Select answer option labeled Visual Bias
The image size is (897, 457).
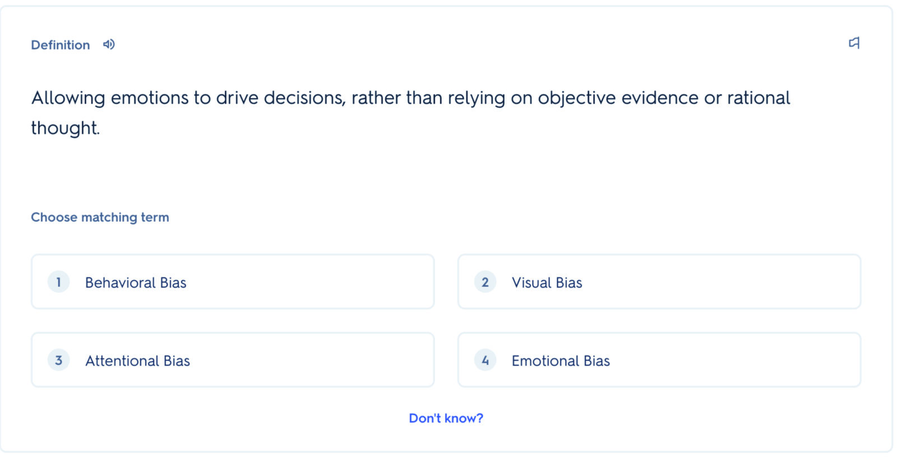coord(659,282)
